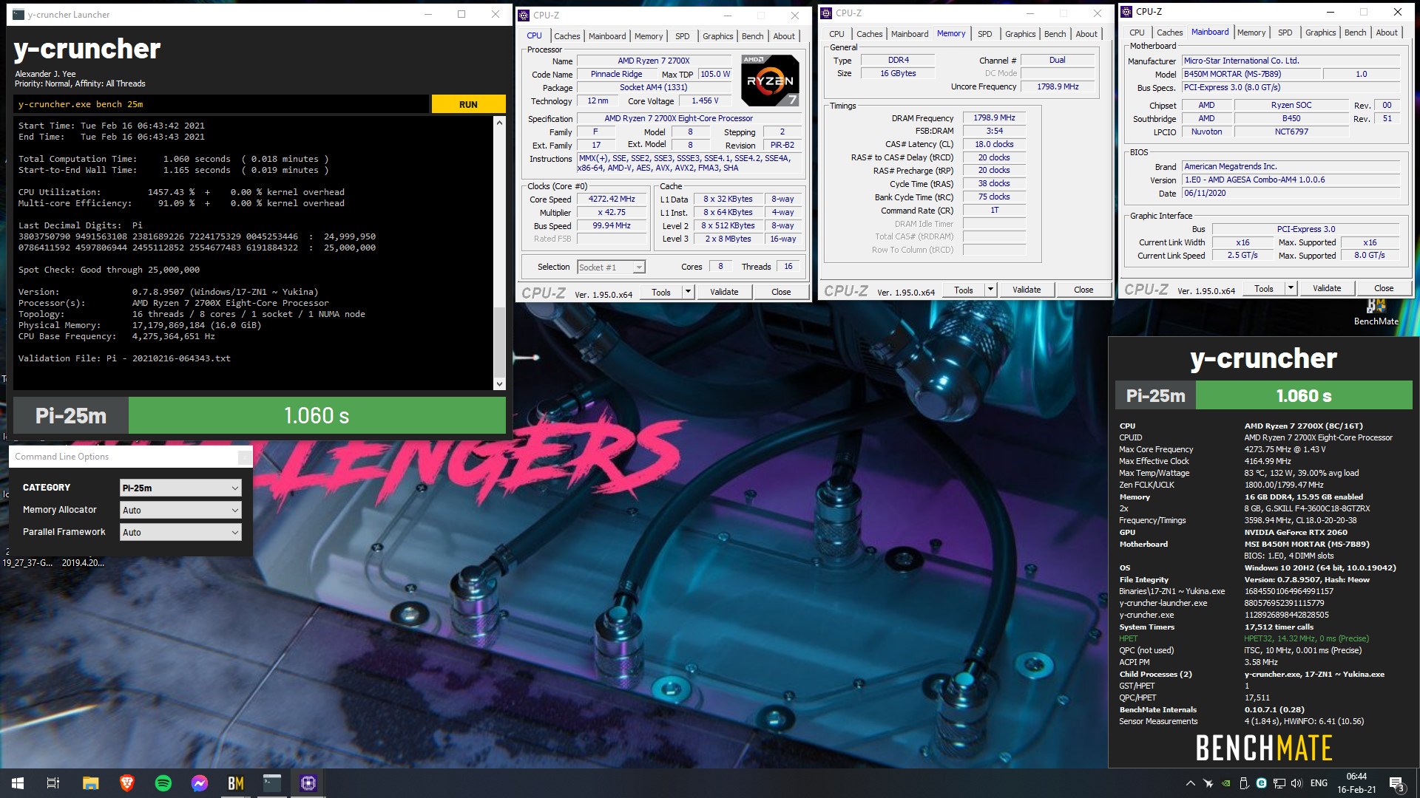Click Validate in first CPU-Z window
The height and width of the screenshot is (798, 1420).
click(x=724, y=292)
